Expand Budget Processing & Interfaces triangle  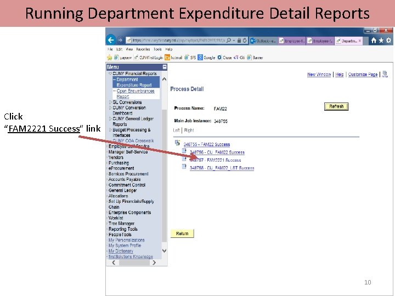tap(110, 130)
